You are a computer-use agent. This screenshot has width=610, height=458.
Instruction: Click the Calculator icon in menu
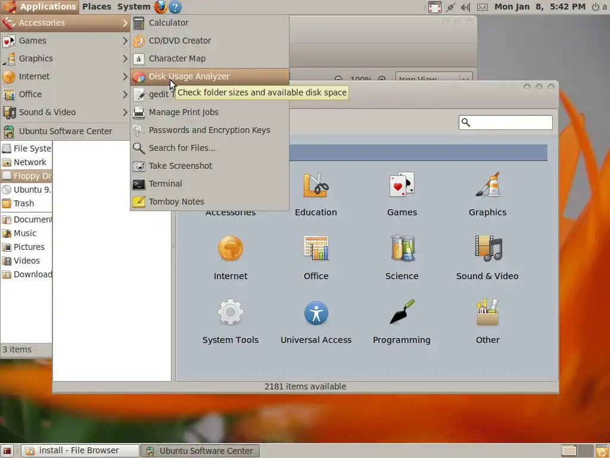(138, 23)
